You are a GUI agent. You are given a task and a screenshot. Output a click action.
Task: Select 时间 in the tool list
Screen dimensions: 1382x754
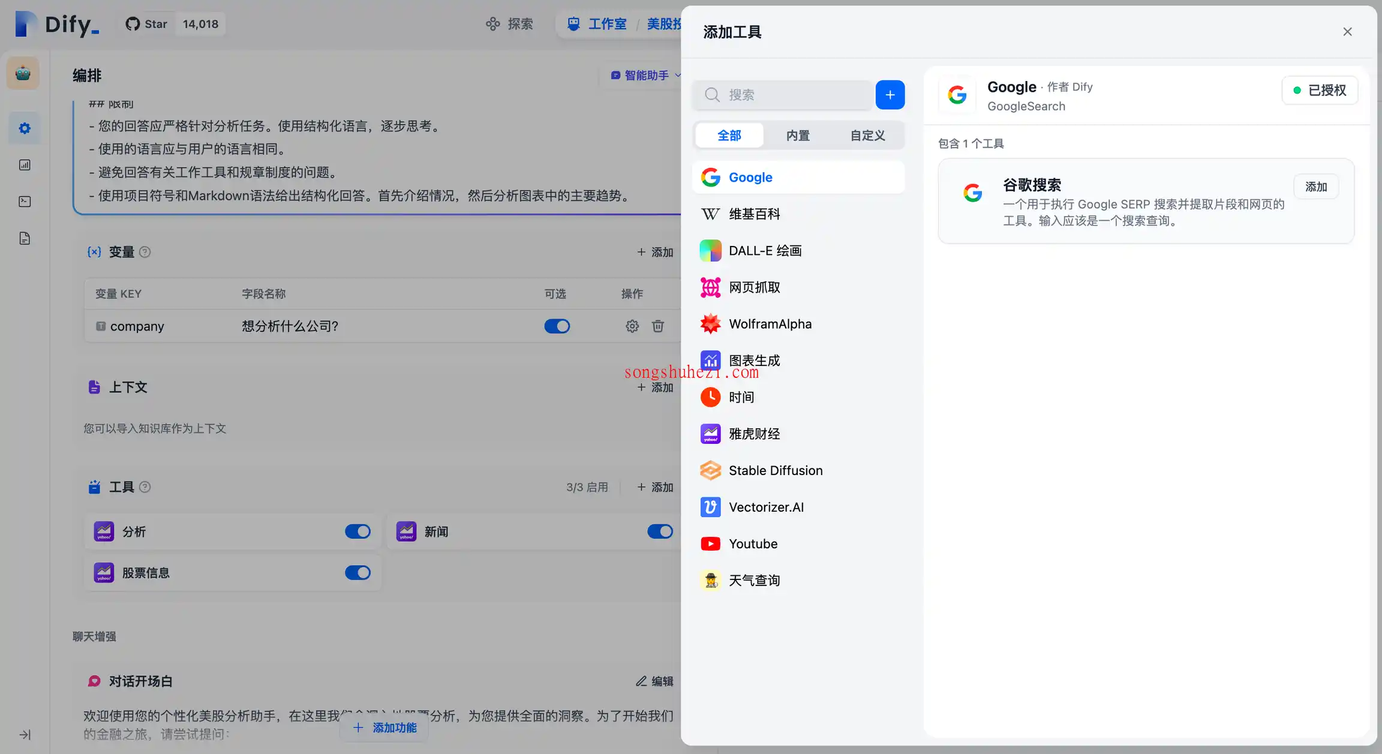click(798, 397)
